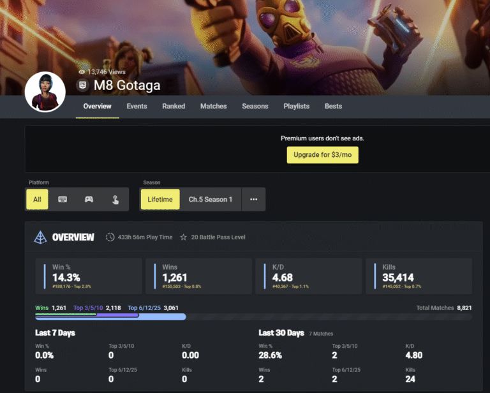Open the Ranked tab
Image resolution: width=490 pixels, height=393 pixels.
coord(174,106)
